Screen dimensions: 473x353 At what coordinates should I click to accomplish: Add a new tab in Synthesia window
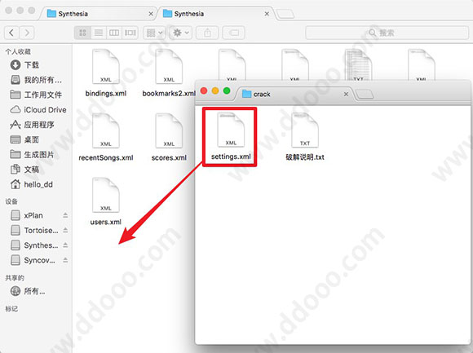click(x=285, y=14)
